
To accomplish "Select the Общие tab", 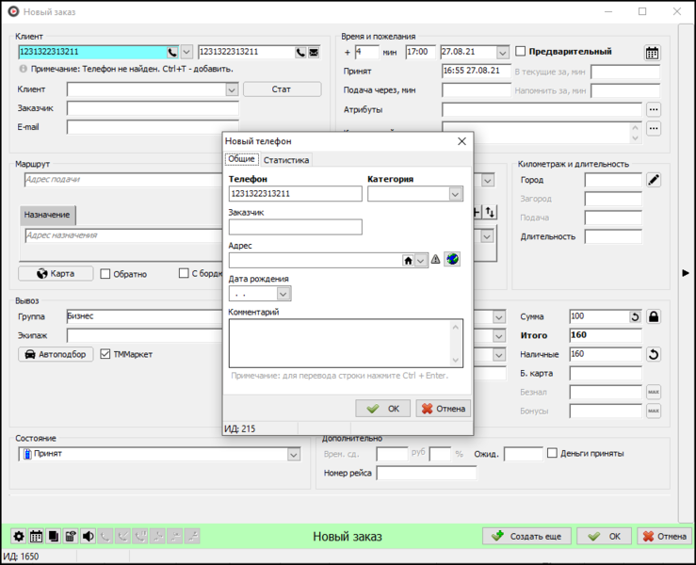I will tap(241, 160).
